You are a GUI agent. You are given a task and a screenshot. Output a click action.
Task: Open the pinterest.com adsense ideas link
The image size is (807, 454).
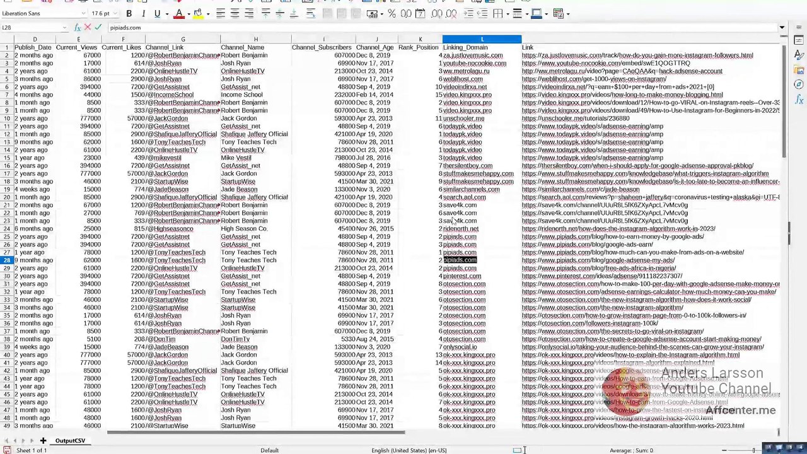[602, 276]
